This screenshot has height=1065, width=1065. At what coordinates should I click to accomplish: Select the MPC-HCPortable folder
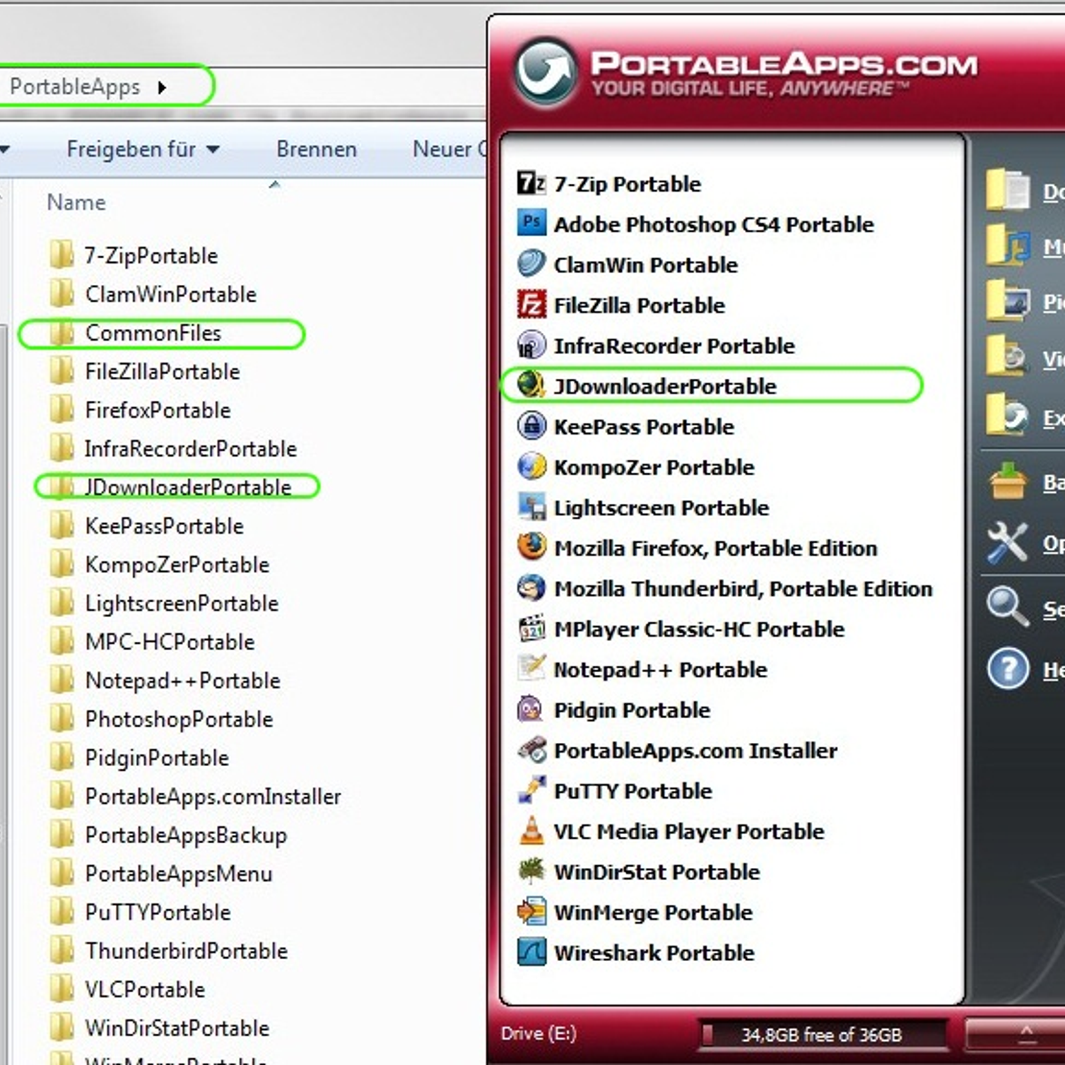tap(152, 642)
